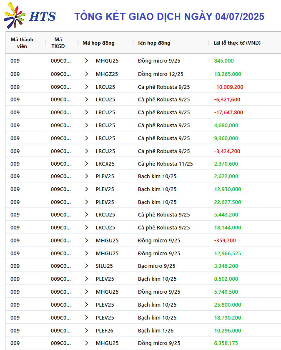Image resolution: width=281 pixels, height=350 pixels.
Task: Select the HTS text logo
Action: (42, 17)
